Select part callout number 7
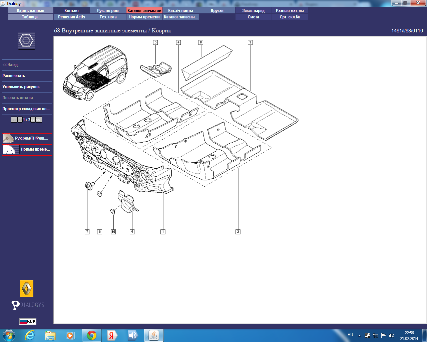This screenshot has width=427, height=342. [87, 232]
